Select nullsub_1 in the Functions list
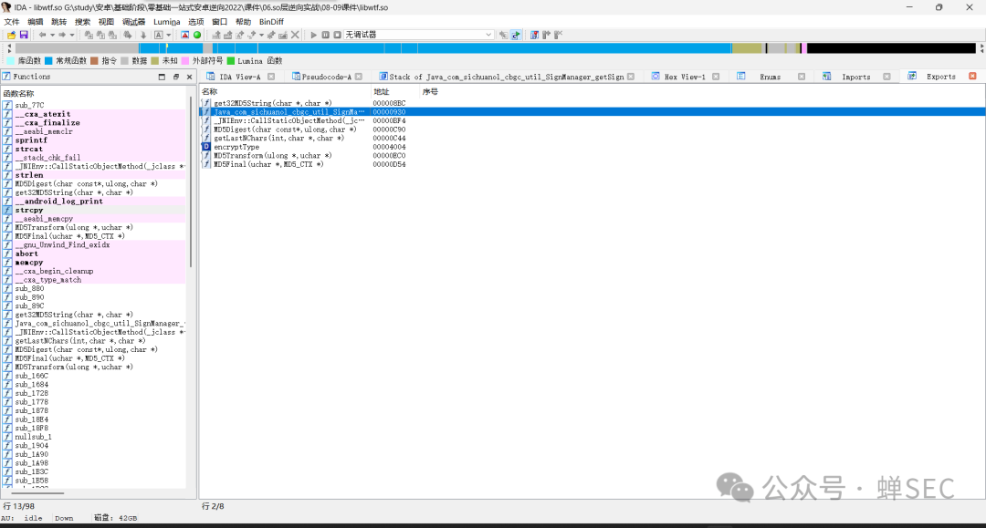986x528 pixels. point(94,436)
